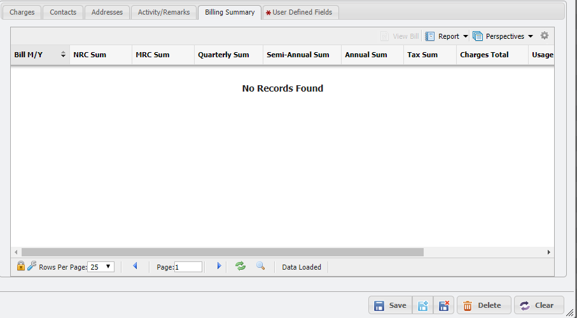577x318 pixels.
Task: Open the Rows Per Page selector
Action: coord(101,267)
